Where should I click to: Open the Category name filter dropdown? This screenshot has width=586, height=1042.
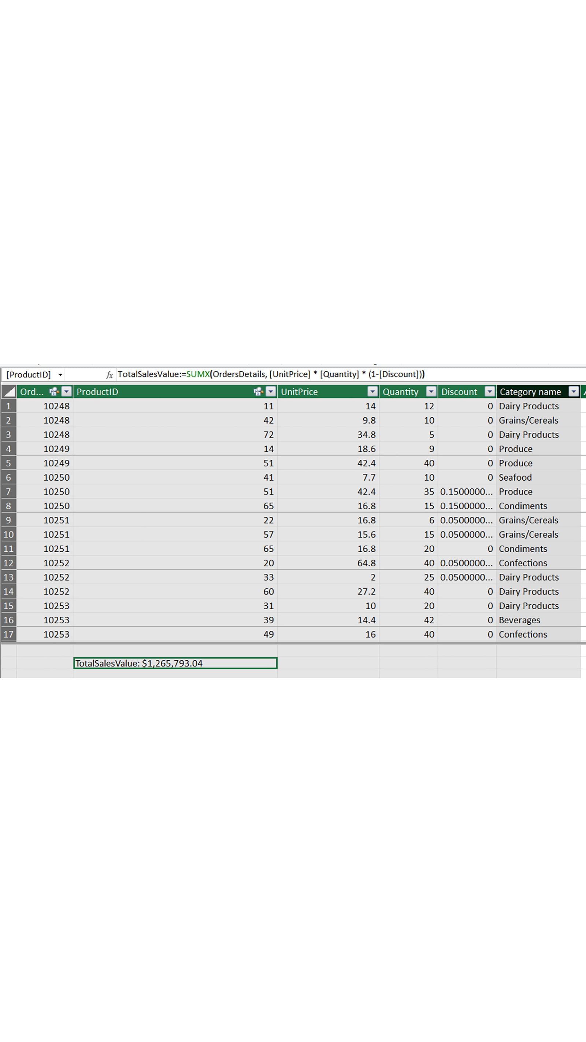pos(574,392)
